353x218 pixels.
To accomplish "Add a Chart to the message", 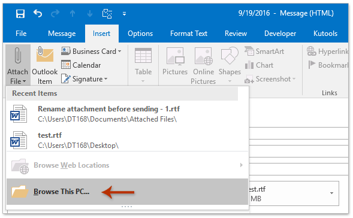I will (259, 65).
